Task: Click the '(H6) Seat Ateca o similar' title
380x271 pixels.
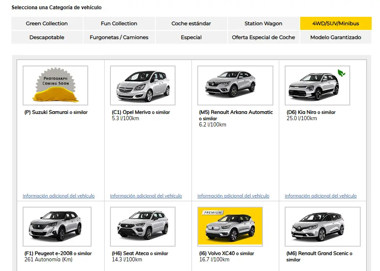Action: 140,253
